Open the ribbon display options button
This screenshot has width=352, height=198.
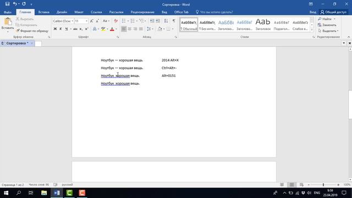point(311,4)
